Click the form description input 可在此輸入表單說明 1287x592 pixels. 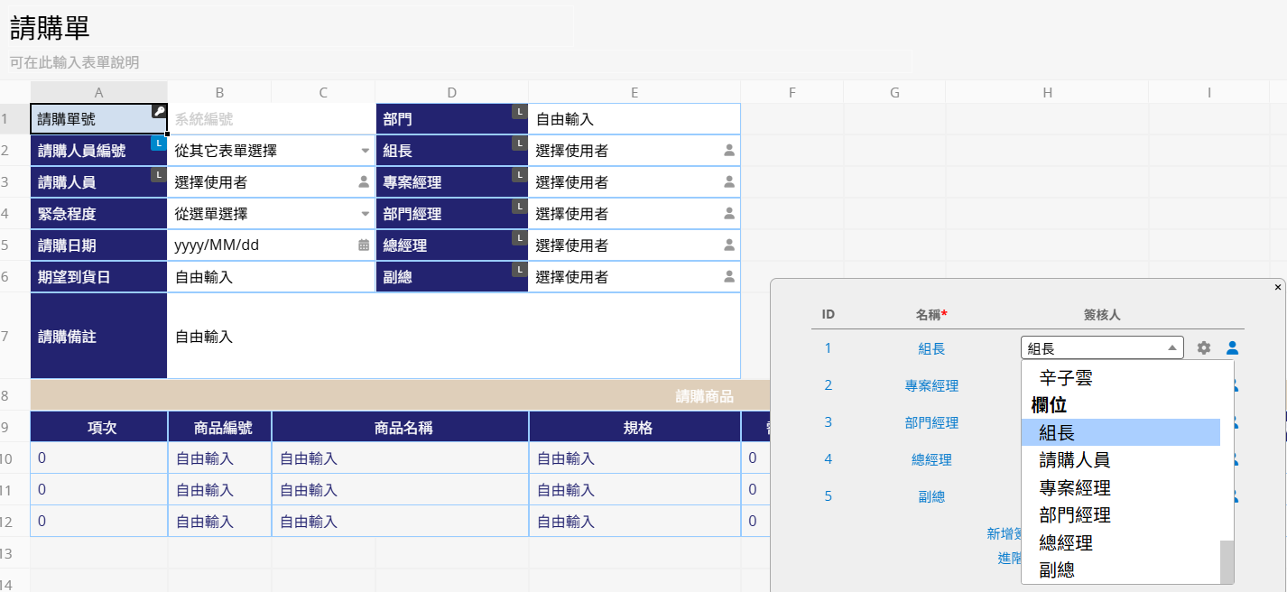tap(458, 62)
